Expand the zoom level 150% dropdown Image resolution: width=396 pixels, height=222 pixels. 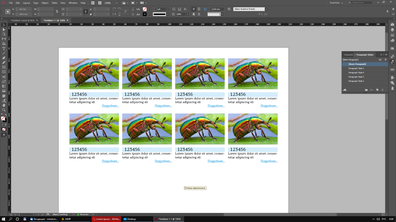[x=116, y=3]
